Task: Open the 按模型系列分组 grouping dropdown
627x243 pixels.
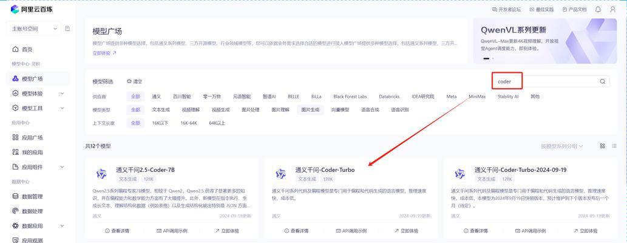Action: click(562, 146)
